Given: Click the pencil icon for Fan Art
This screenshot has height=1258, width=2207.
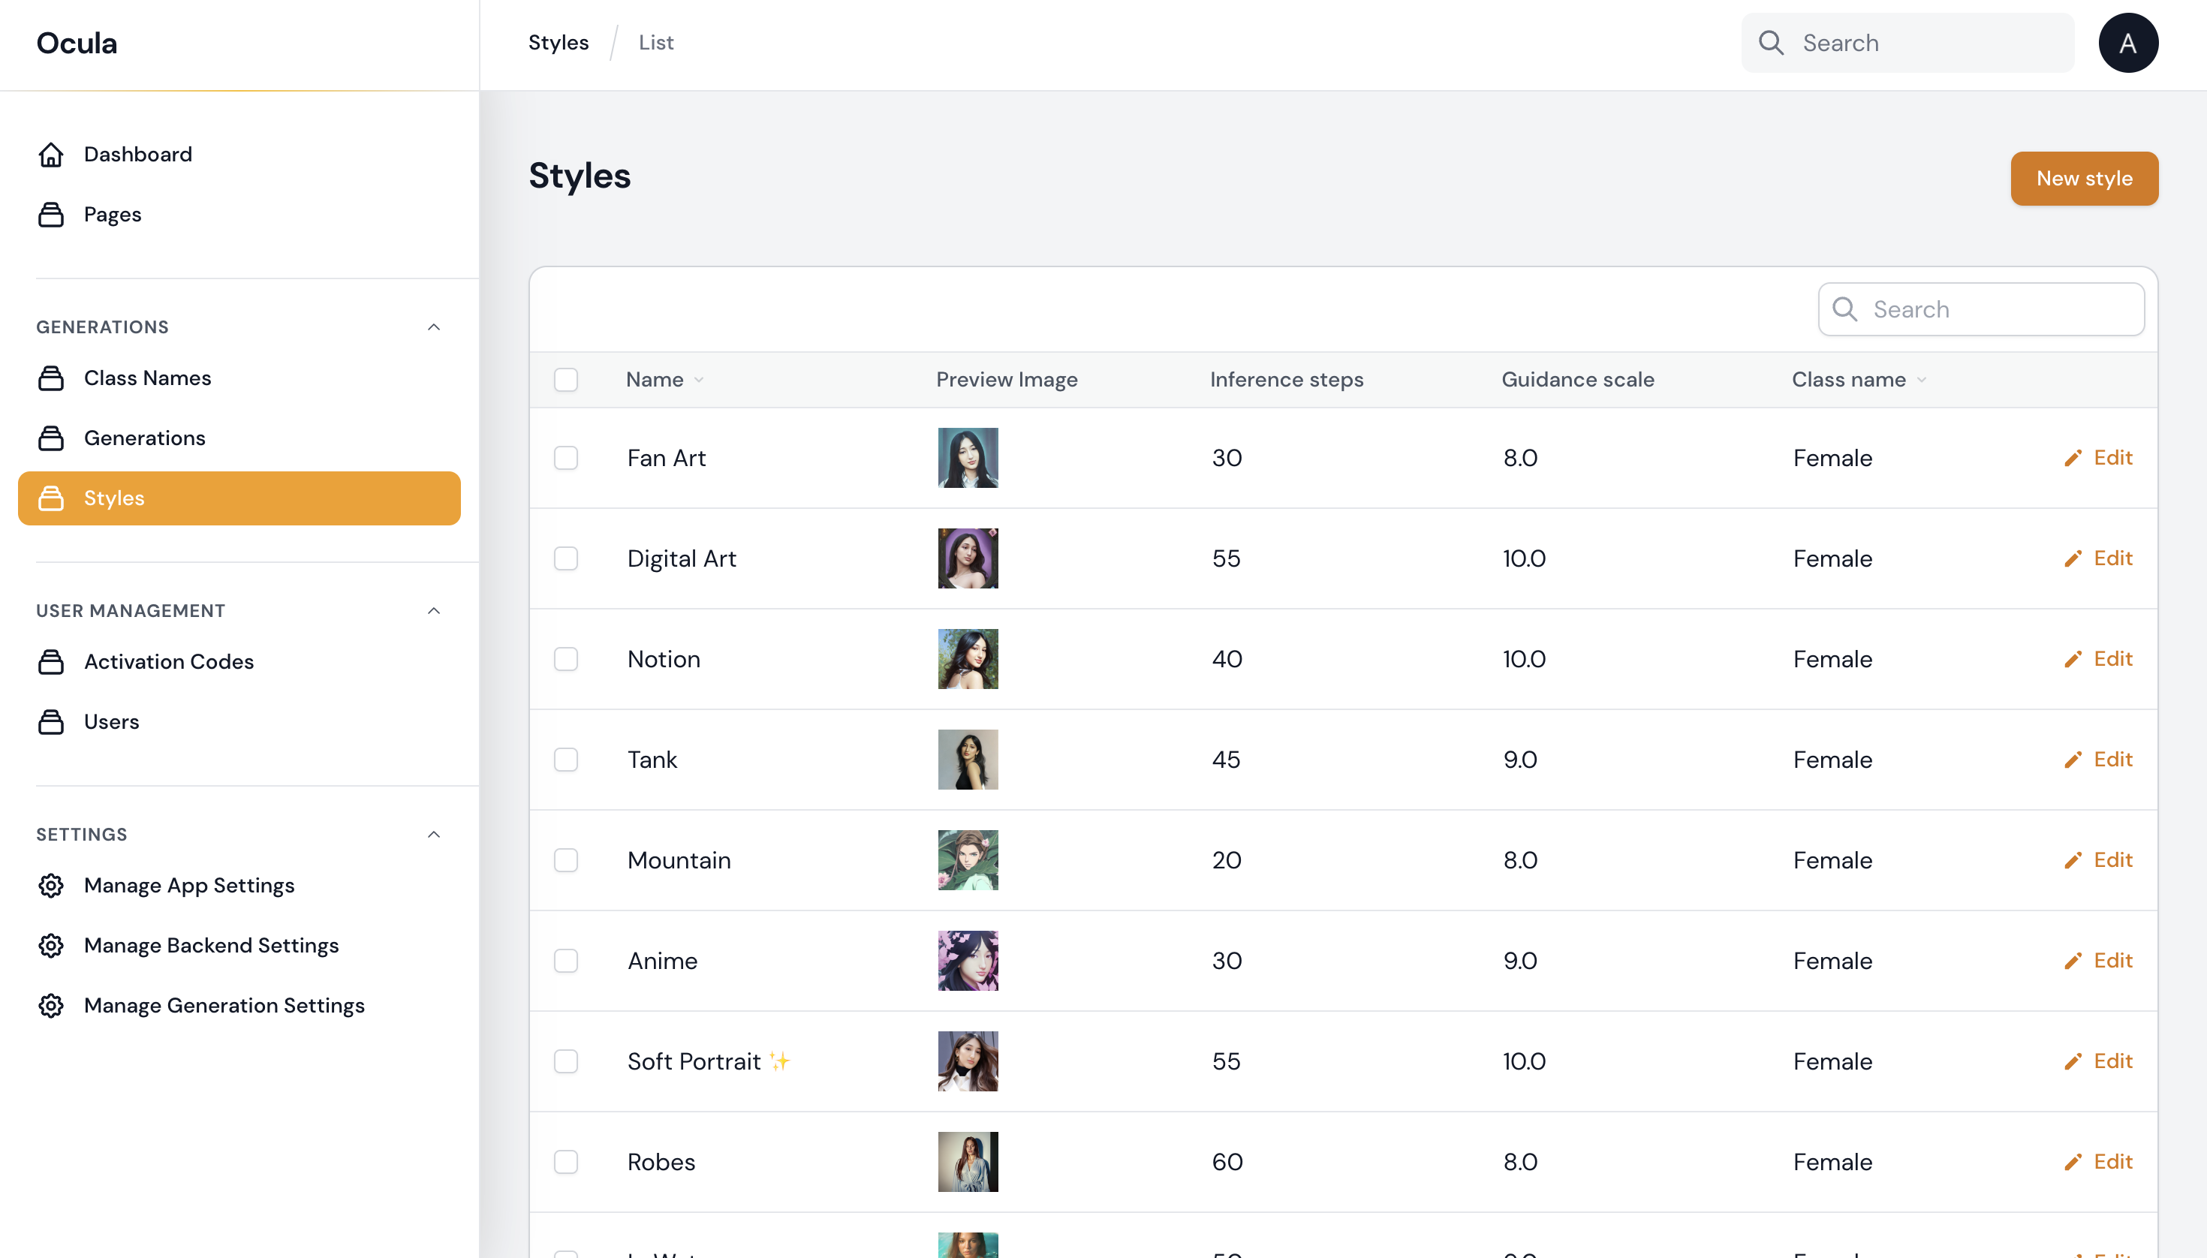Looking at the screenshot, I should 2072,458.
